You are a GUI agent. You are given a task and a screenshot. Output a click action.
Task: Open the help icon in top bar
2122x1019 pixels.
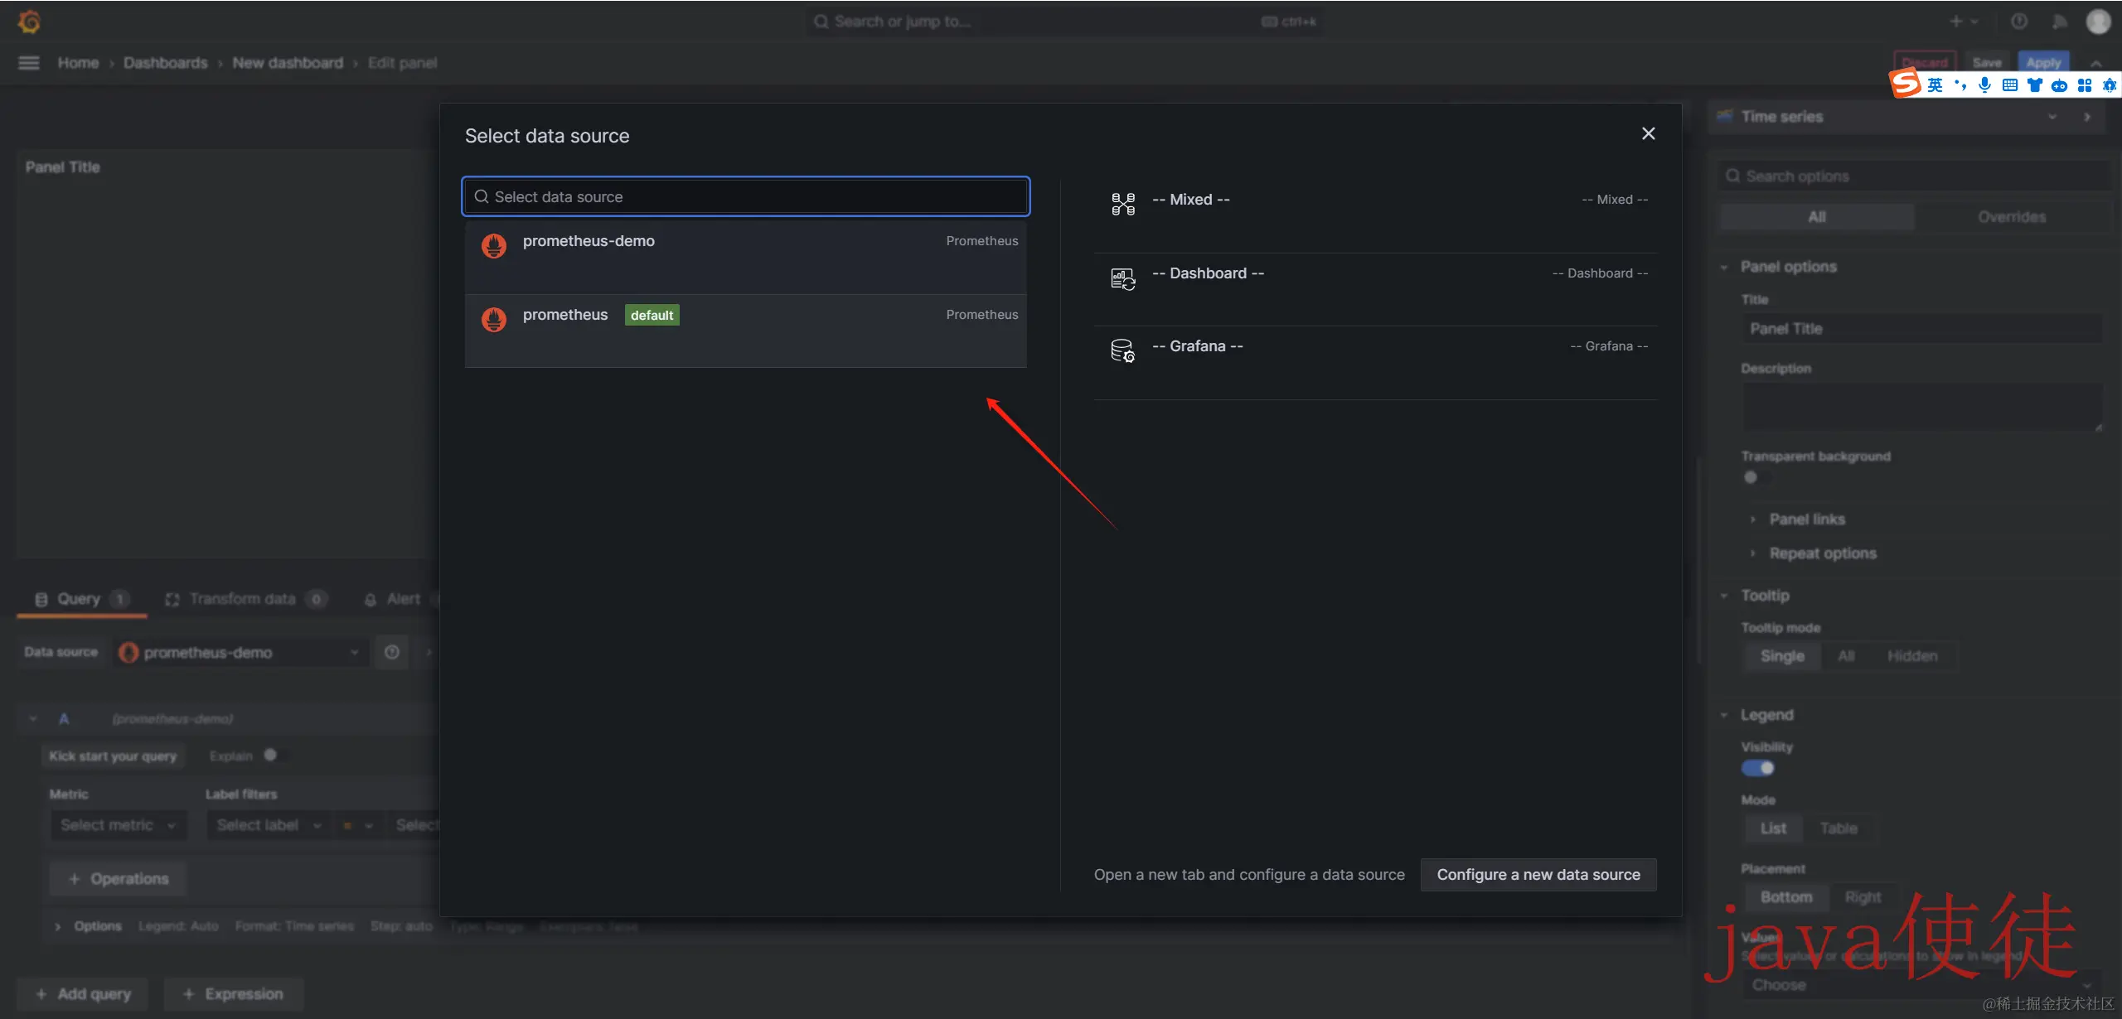(2019, 22)
